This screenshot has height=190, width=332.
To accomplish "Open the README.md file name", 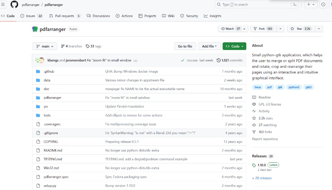I will tap(53, 151).
